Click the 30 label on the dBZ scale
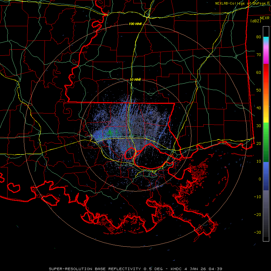 point(259,126)
